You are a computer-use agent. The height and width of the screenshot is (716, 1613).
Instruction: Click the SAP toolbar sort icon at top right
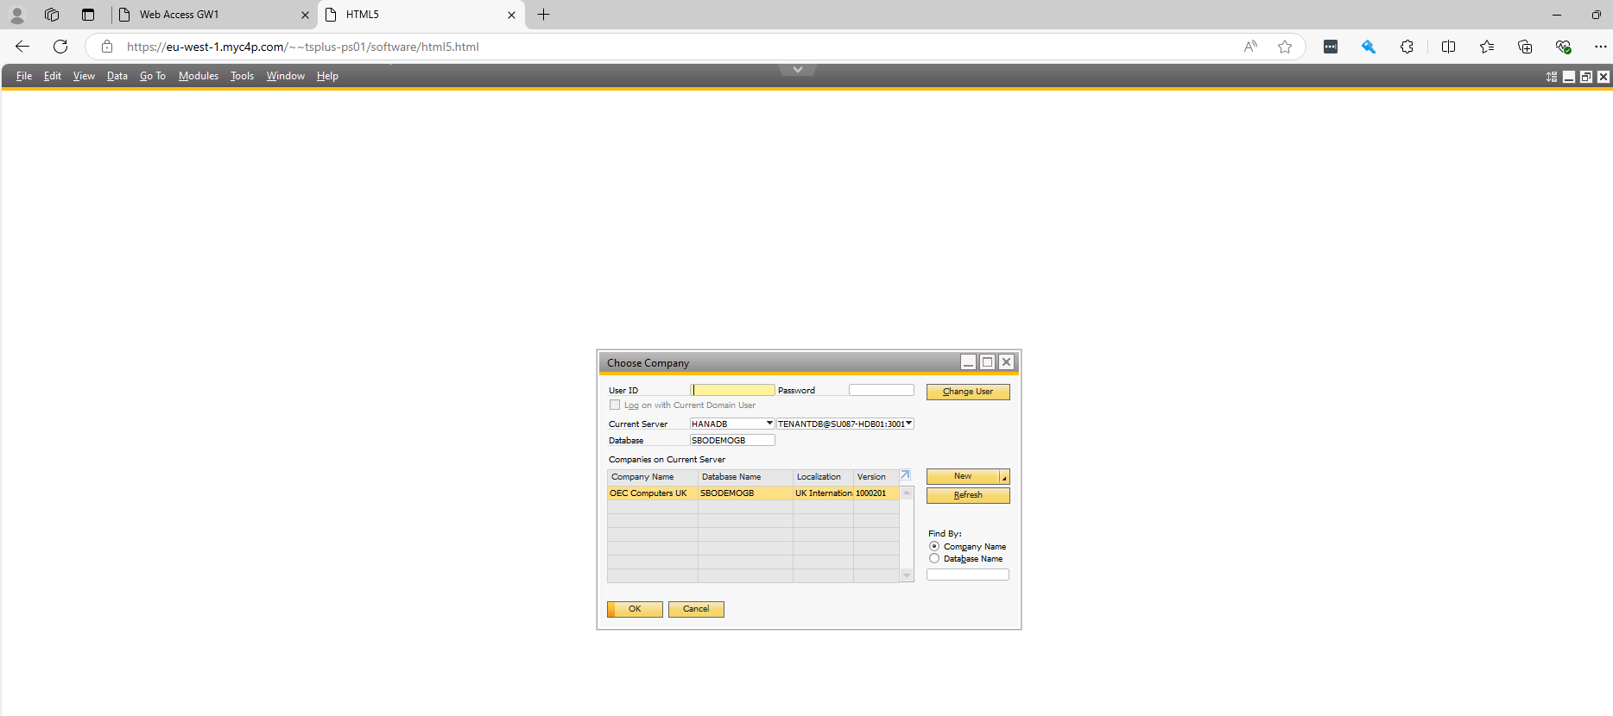pos(1552,77)
